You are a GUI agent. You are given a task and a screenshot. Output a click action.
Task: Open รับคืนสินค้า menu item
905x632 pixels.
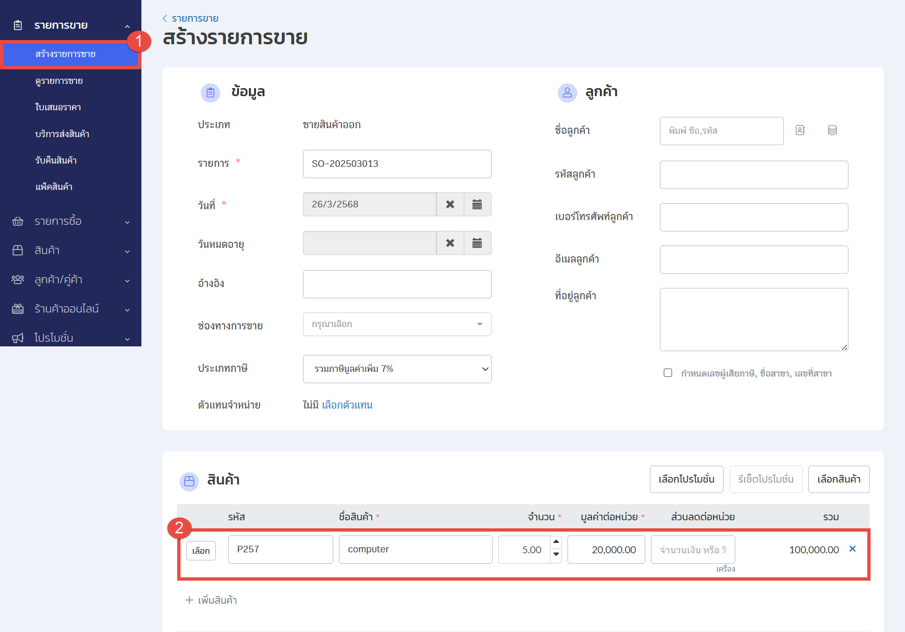click(56, 160)
